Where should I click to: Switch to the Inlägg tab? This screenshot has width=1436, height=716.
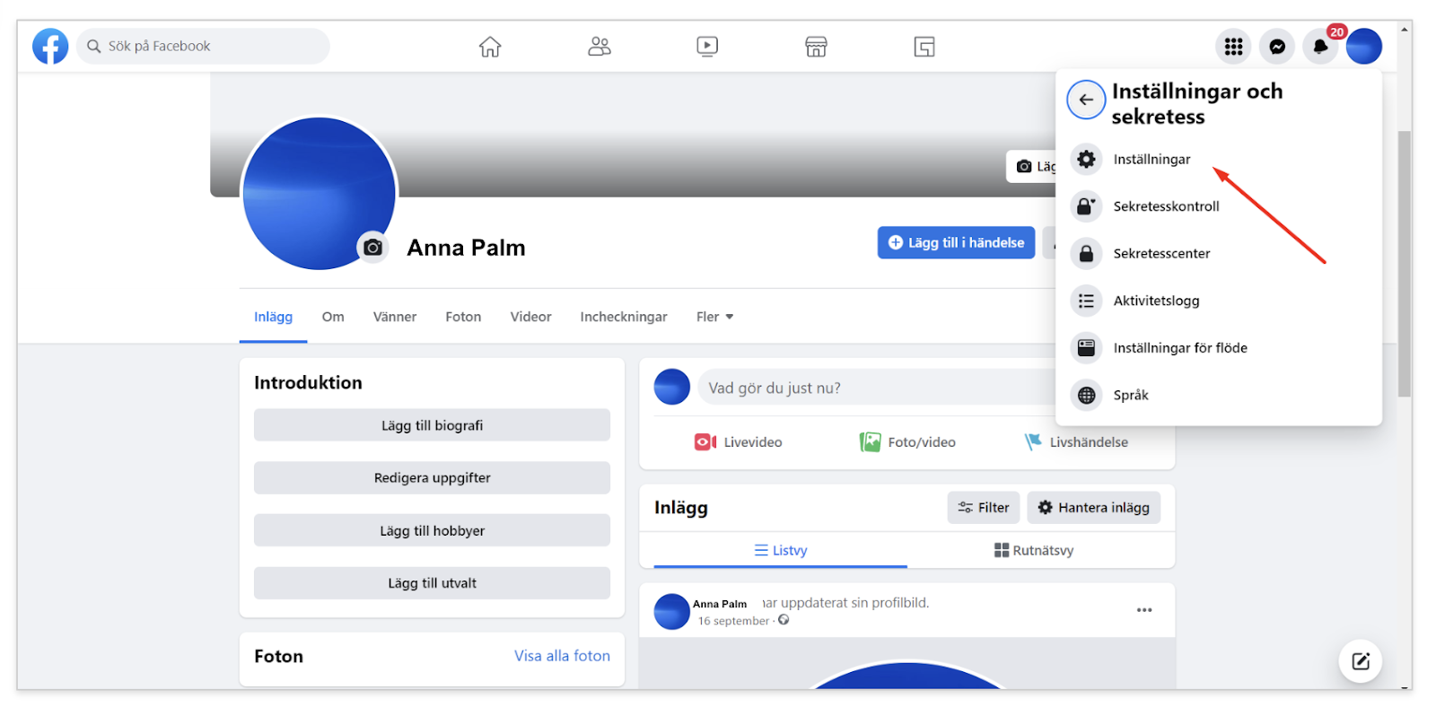point(273,317)
